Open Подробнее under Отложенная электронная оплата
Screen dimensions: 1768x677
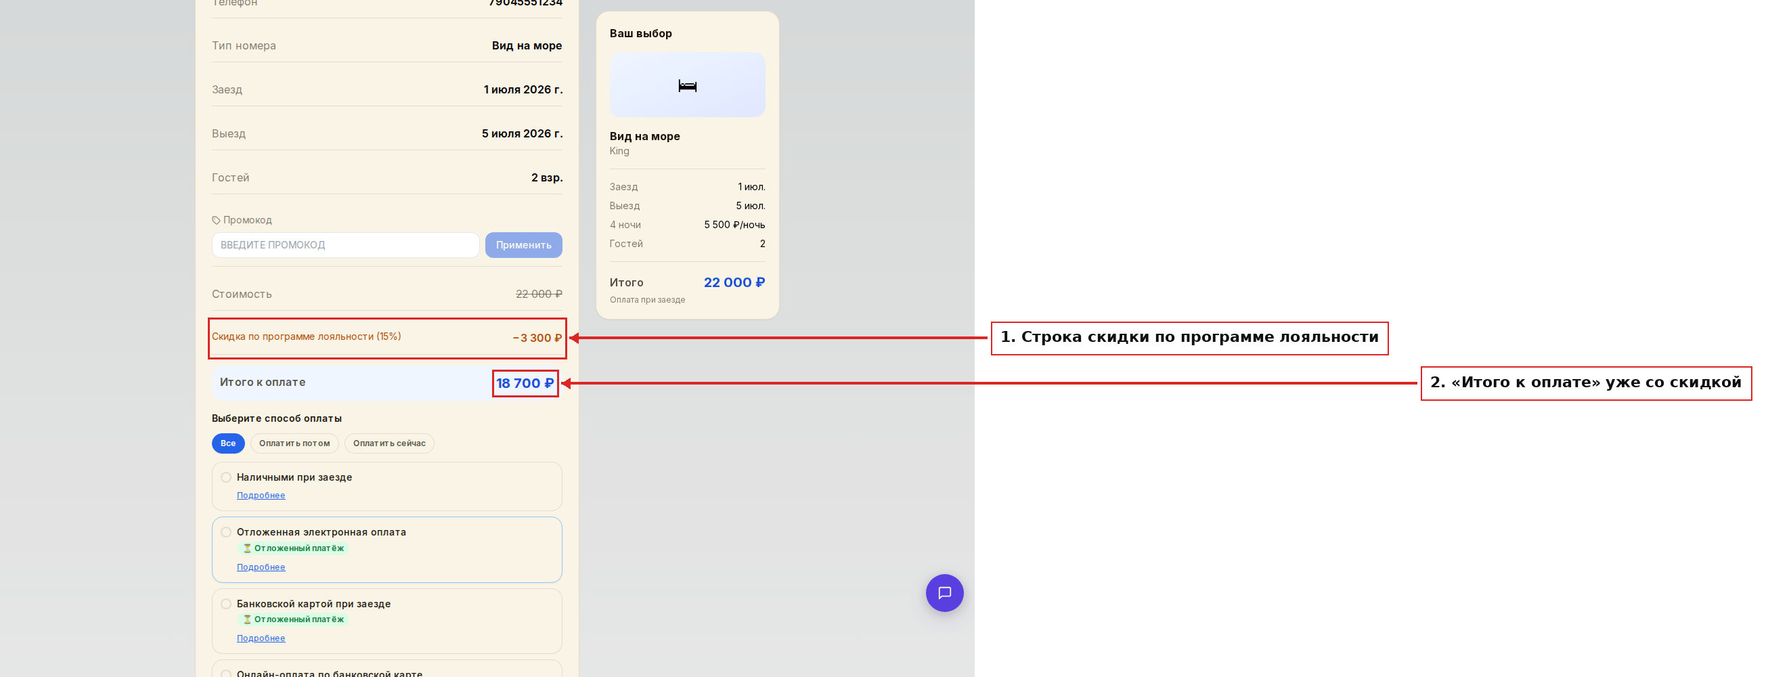[261, 567]
